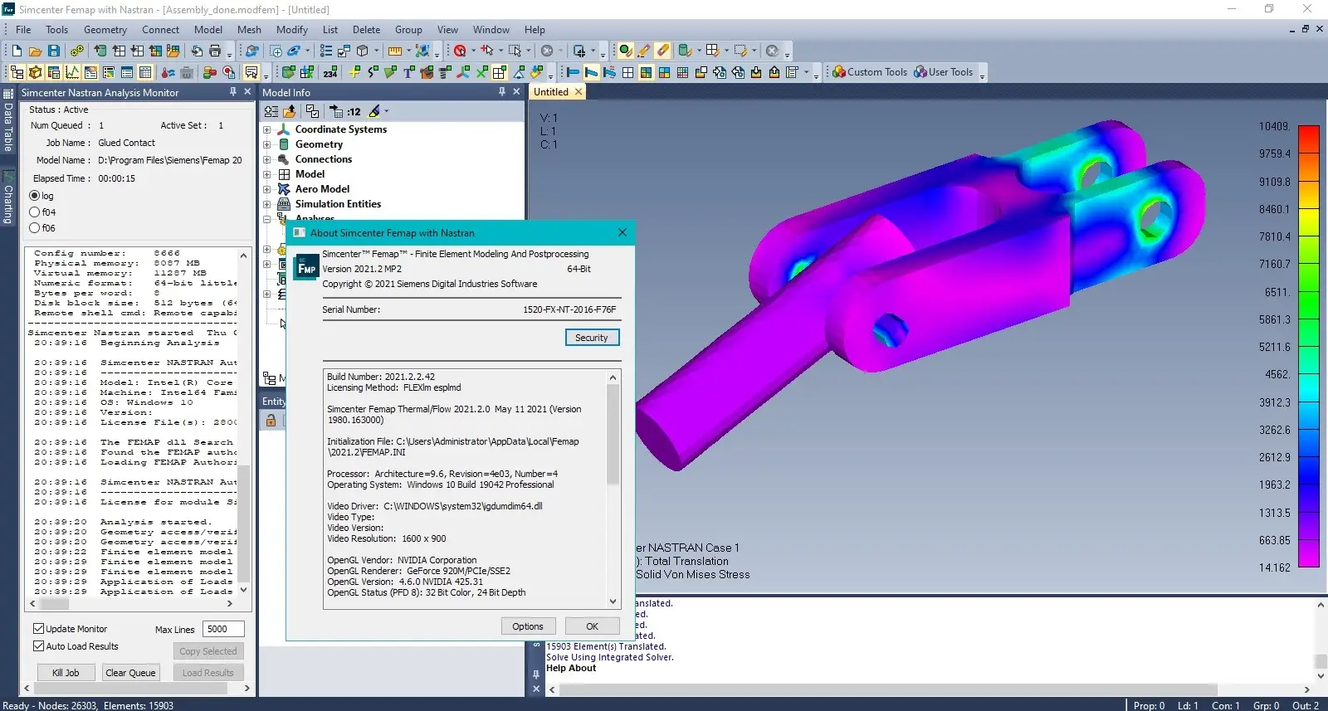Click the Security button in About dialog

[x=592, y=338]
